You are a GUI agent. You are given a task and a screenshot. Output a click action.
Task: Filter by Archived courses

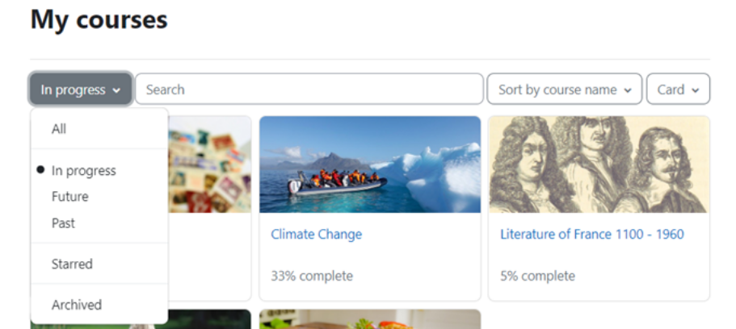77,305
